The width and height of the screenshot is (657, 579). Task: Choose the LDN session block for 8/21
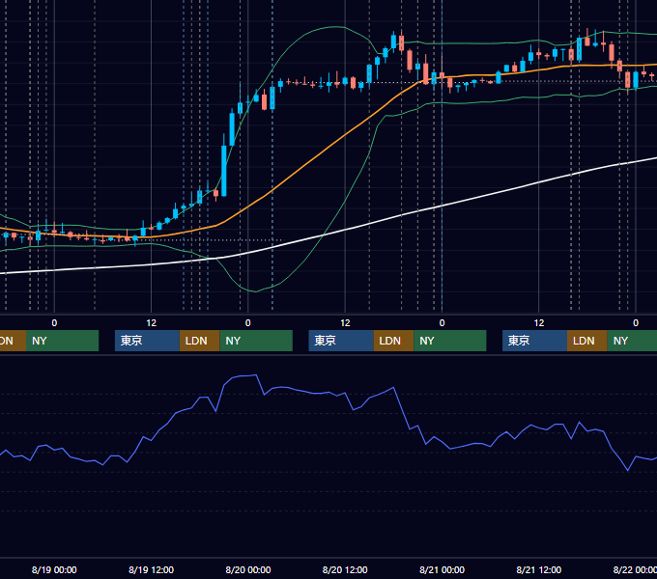click(x=587, y=341)
